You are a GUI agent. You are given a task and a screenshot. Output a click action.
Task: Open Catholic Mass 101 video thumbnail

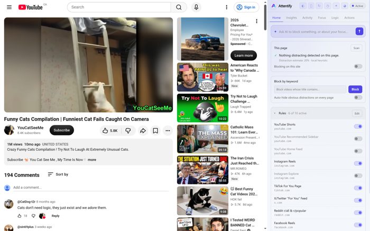click(202, 139)
